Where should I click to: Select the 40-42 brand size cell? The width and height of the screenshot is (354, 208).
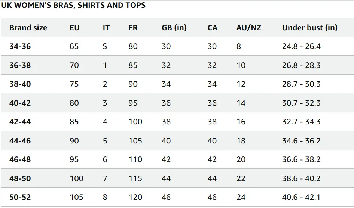[x=20, y=103]
